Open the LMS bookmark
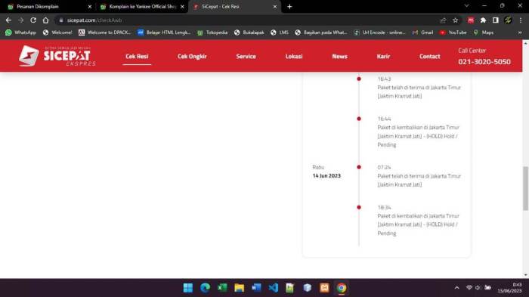 (280, 32)
